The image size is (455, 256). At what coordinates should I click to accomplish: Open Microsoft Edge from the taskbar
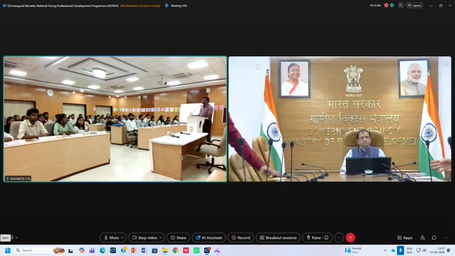(102, 250)
